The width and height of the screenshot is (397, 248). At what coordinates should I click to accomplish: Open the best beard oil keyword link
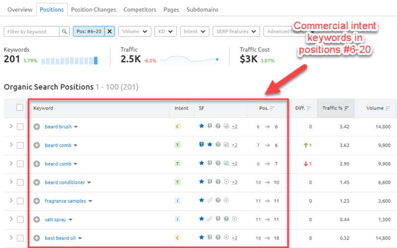pyautogui.click(x=60, y=238)
